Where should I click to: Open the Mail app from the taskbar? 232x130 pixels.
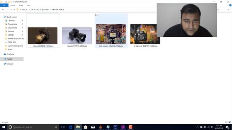[x=93, y=127]
